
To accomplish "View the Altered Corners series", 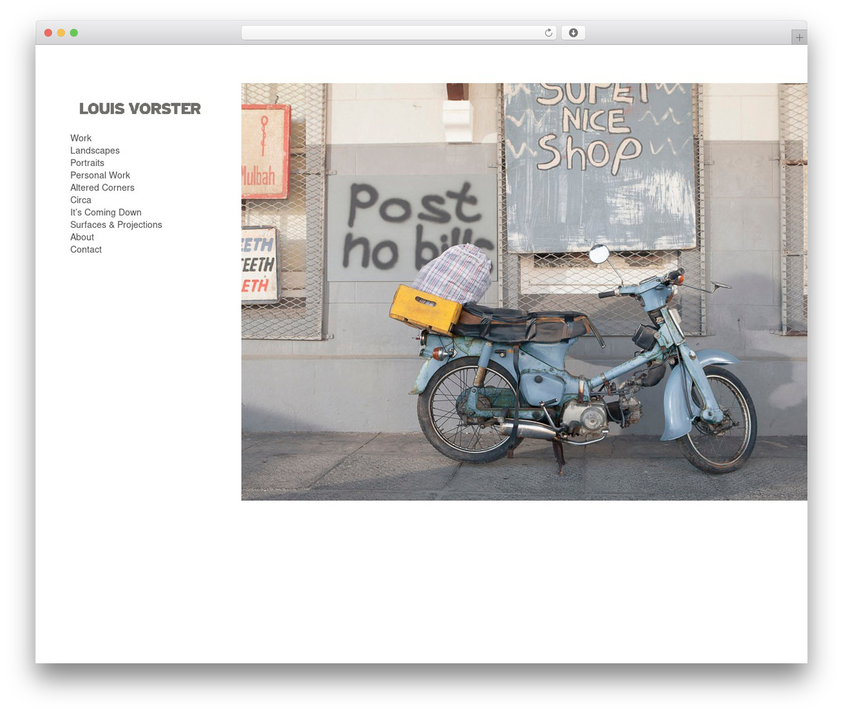I will pyautogui.click(x=102, y=188).
